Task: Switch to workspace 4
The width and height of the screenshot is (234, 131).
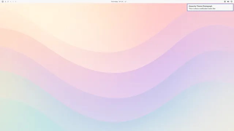Action: click(x=13, y=1)
